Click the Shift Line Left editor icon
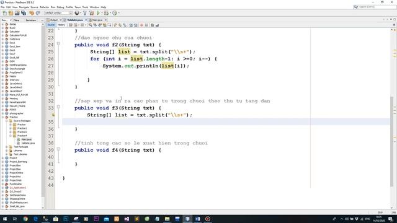Image resolution: width=397 pixels, height=223 pixels. pyautogui.click(x=131, y=25)
